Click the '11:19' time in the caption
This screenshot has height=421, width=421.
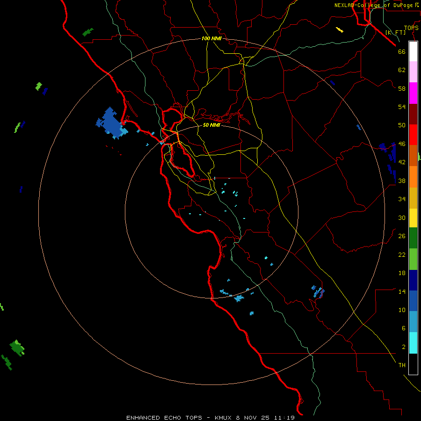pos(284,418)
